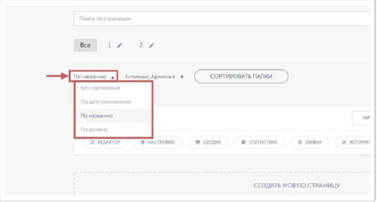Open the Редактор button

pyautogui.click(x=105, y=142)
